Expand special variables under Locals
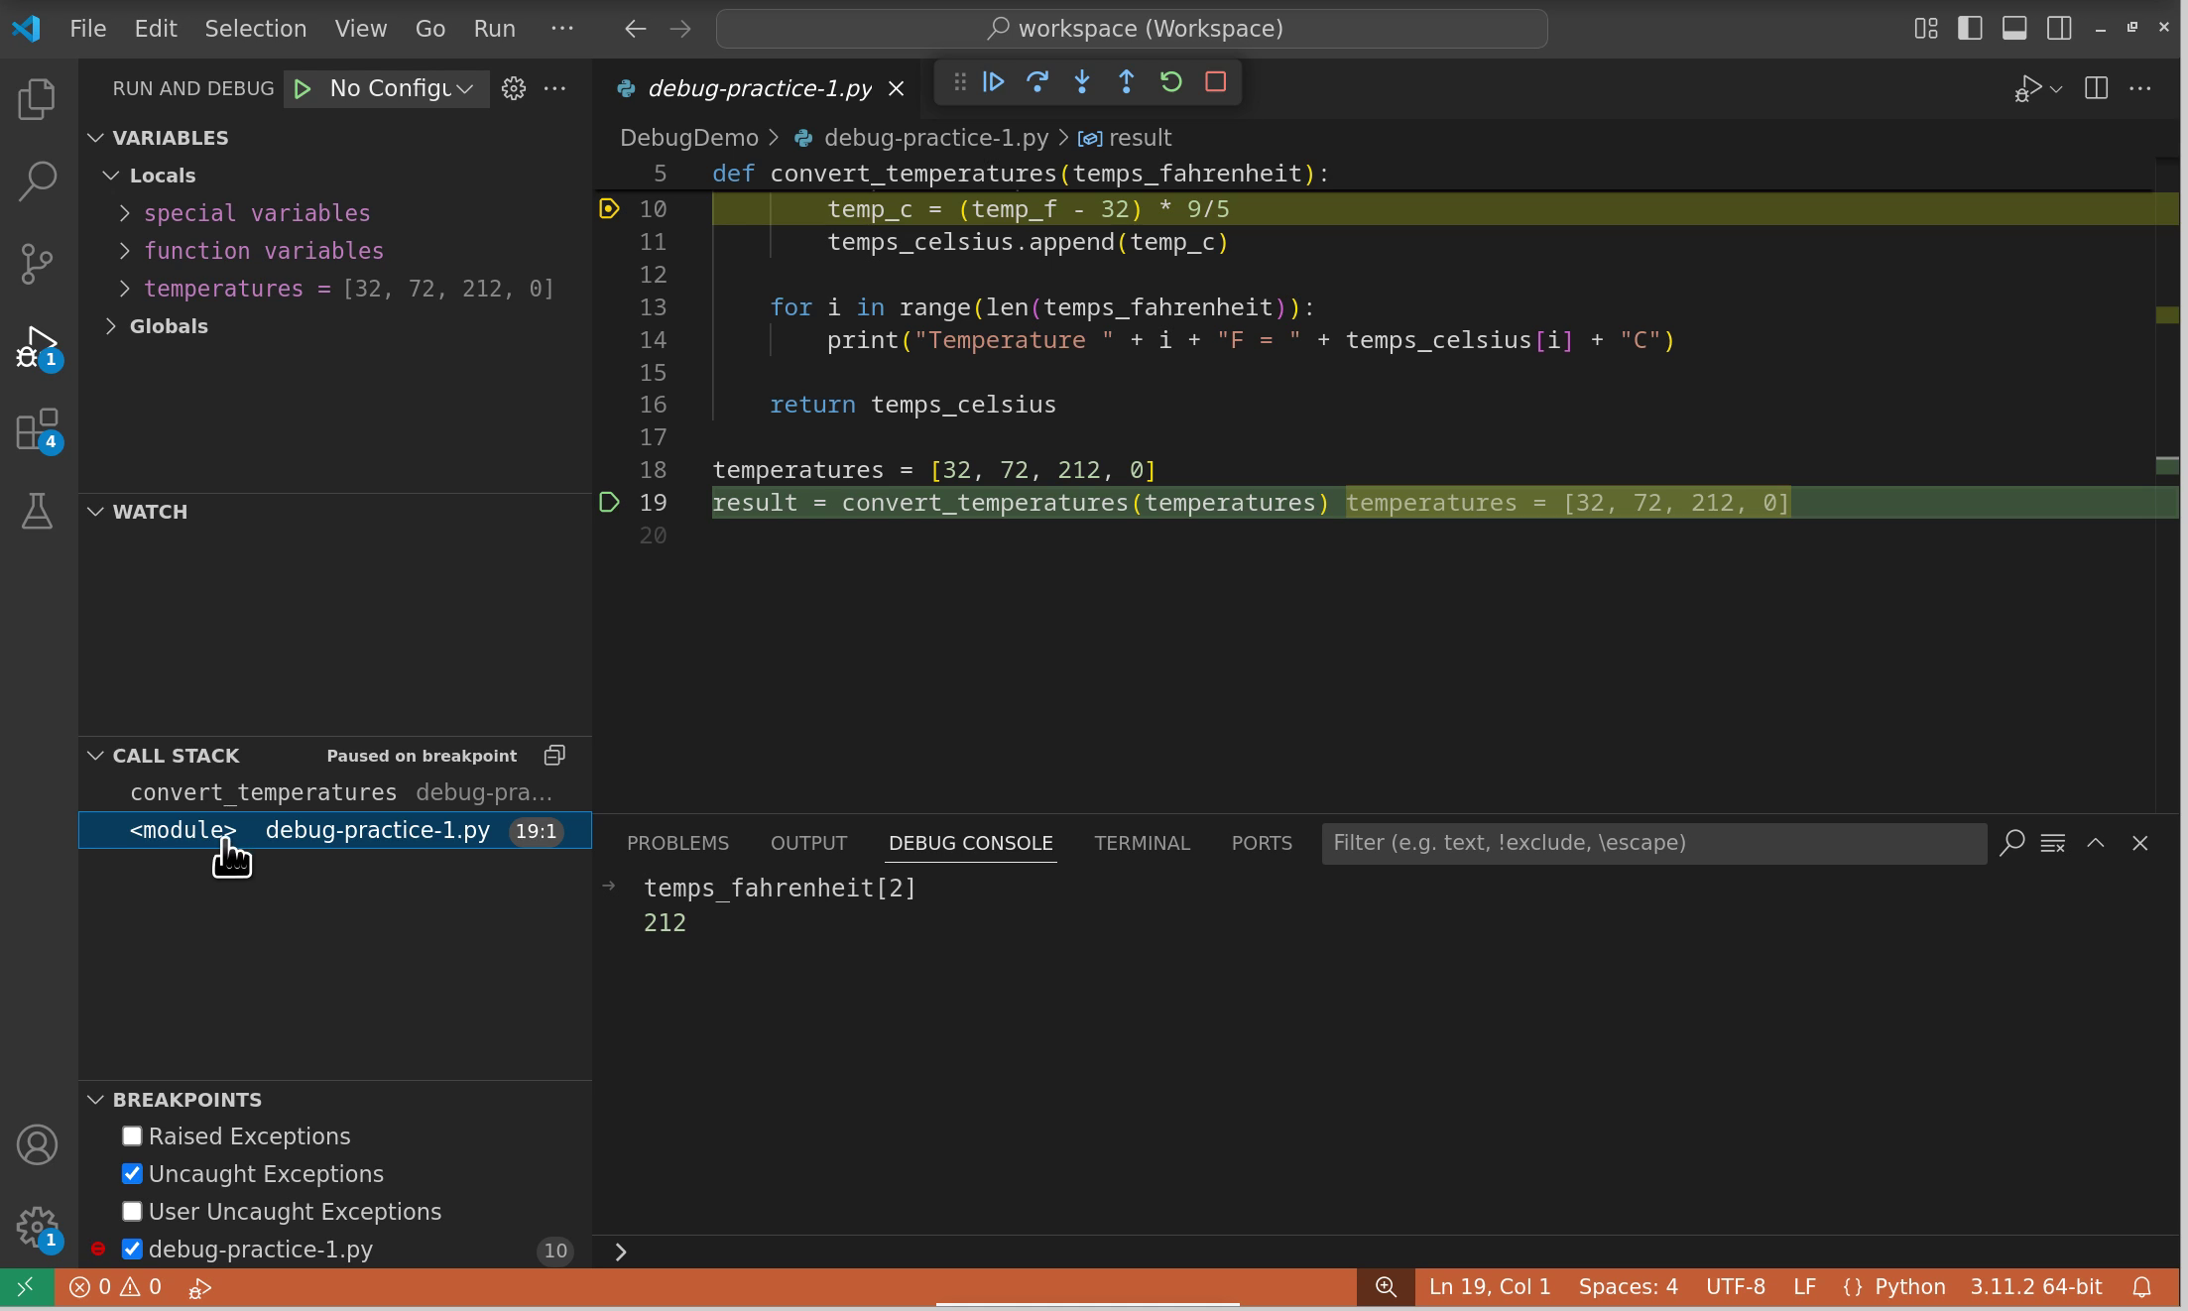 [x=125, y=213]
